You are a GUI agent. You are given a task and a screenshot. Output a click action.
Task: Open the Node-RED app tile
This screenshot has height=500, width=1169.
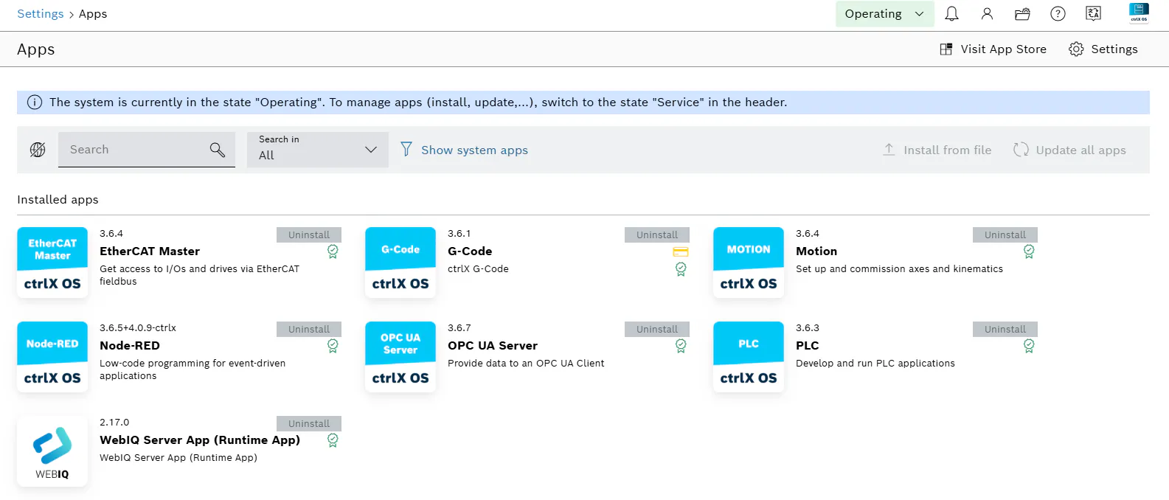click(x=52, y=357)
